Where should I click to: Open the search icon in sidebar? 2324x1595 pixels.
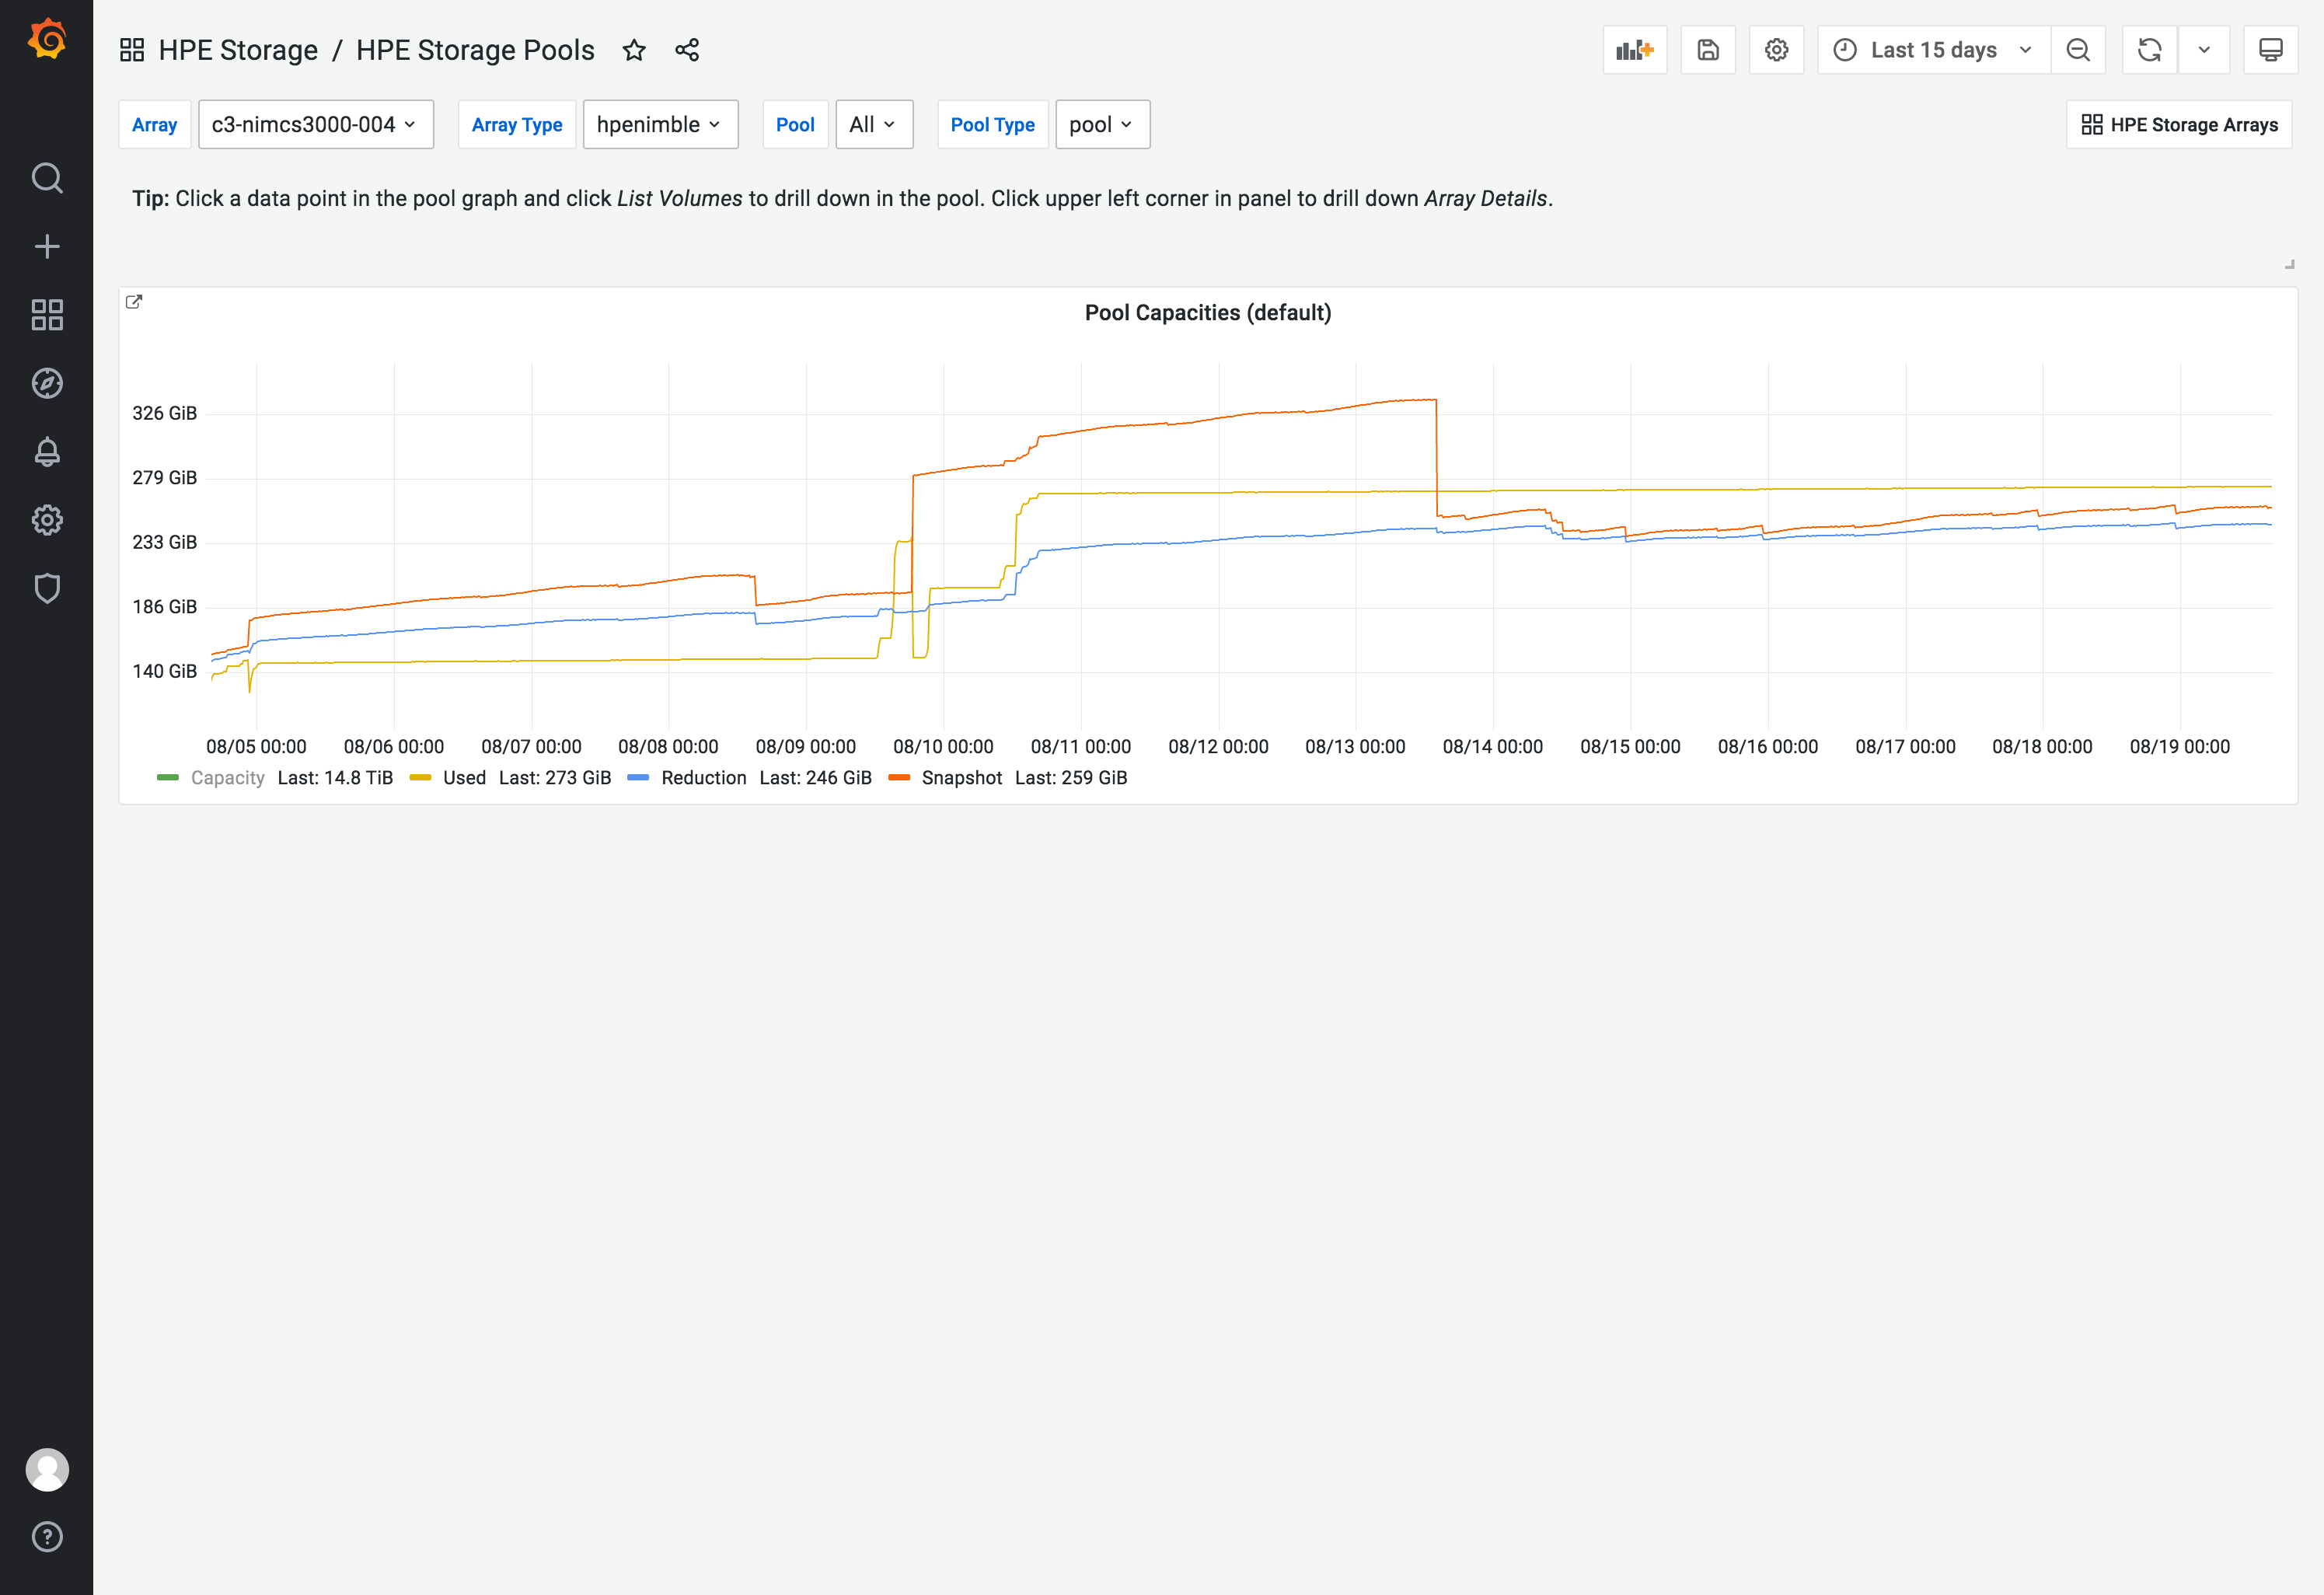click(47, 178)
